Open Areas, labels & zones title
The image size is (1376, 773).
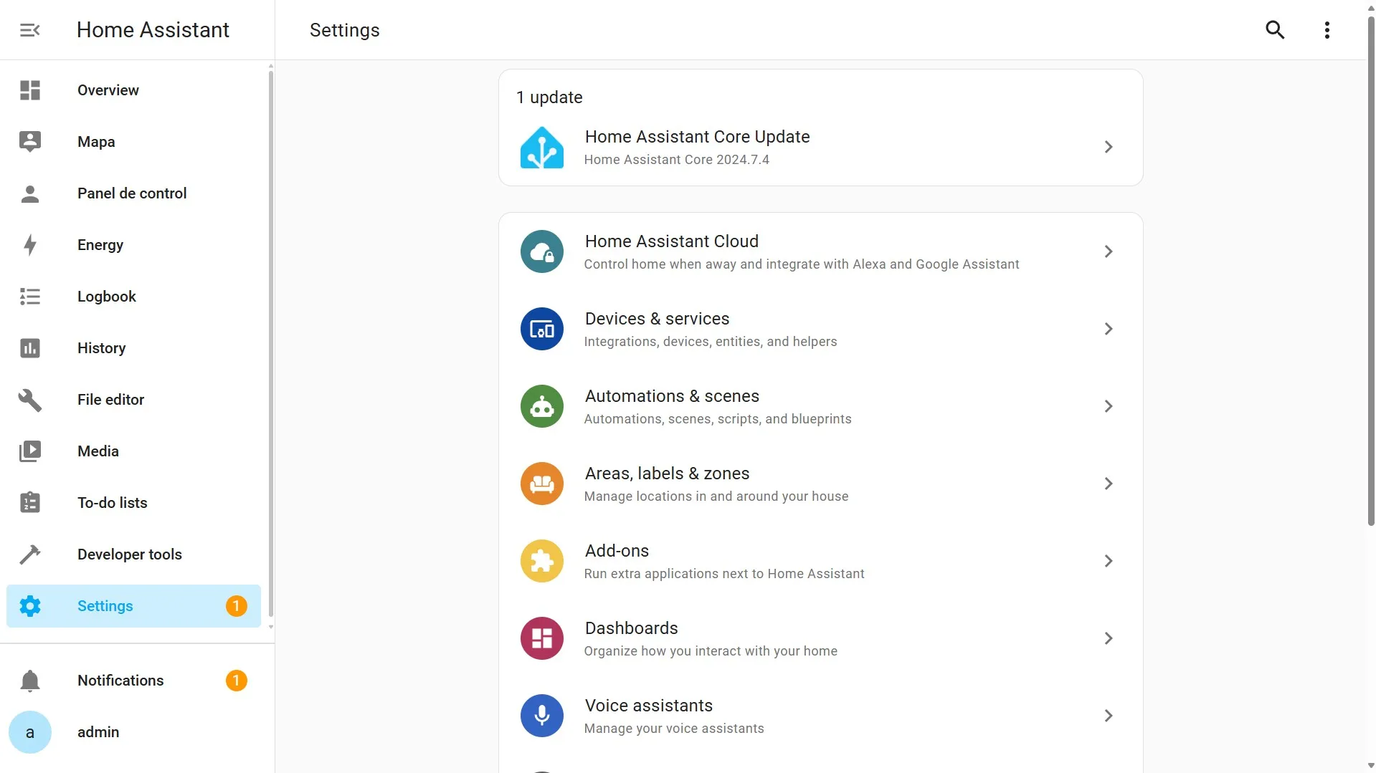(667, 474)
